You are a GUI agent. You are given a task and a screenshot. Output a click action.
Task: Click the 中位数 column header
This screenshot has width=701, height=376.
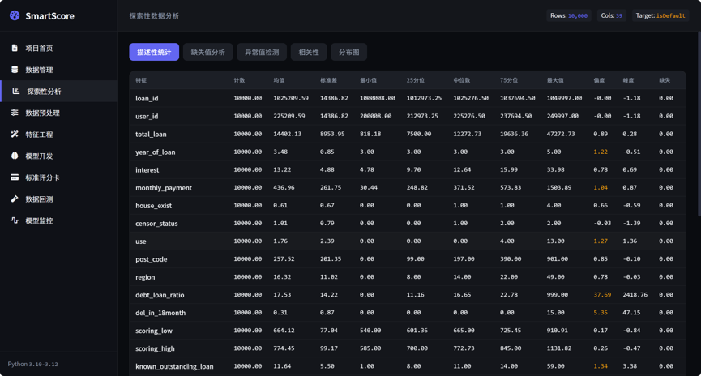pos(462,80)
